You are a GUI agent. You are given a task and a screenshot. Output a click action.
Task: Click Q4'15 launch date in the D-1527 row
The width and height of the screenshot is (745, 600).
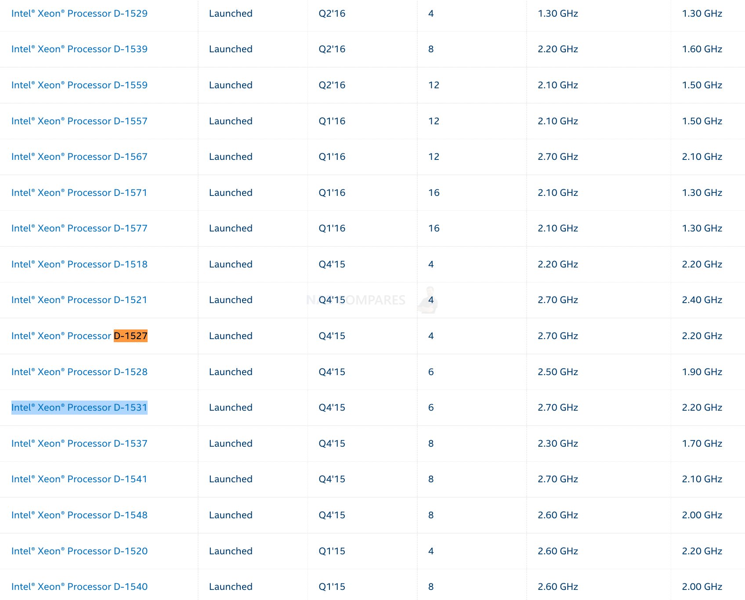(x=332, y=336)
